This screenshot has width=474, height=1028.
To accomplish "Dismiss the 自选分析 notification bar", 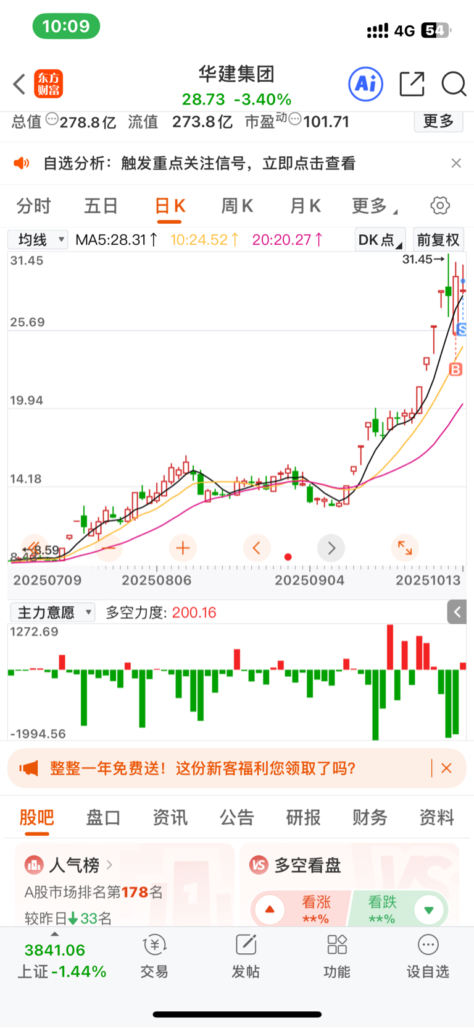I will [456, 163].
